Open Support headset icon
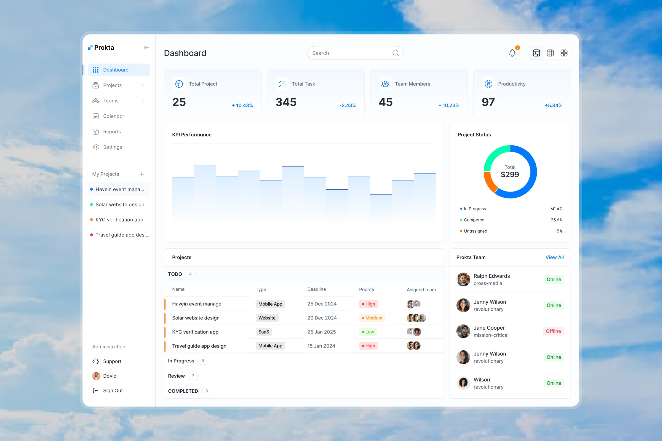662x441 pixels. point(96,361)
